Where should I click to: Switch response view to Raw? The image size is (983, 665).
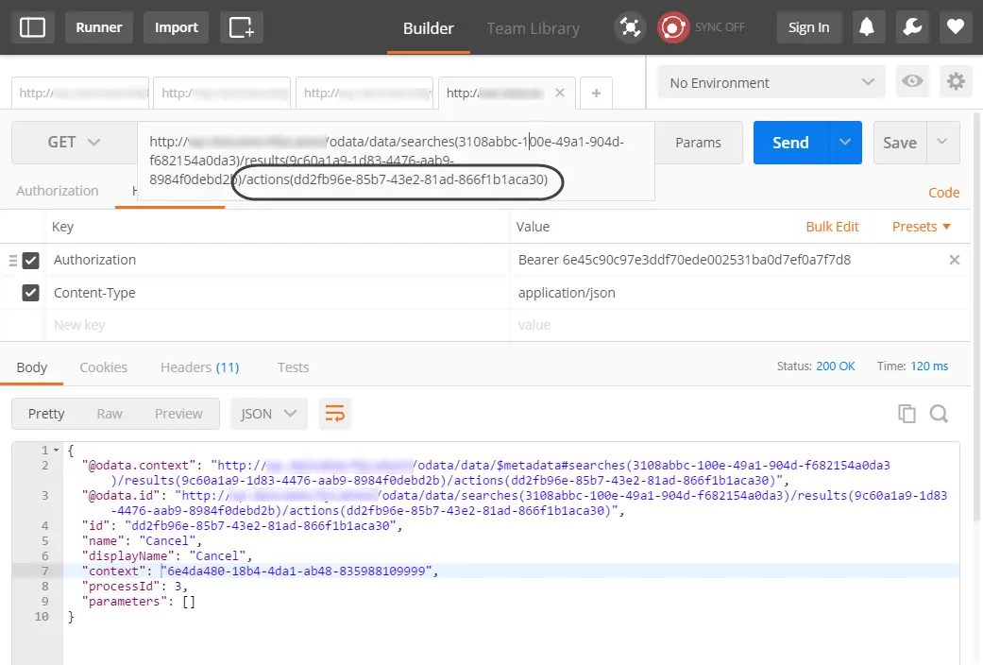click(110, 414)
